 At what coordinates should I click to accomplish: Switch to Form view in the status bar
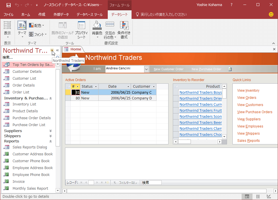tap(247, 197)
